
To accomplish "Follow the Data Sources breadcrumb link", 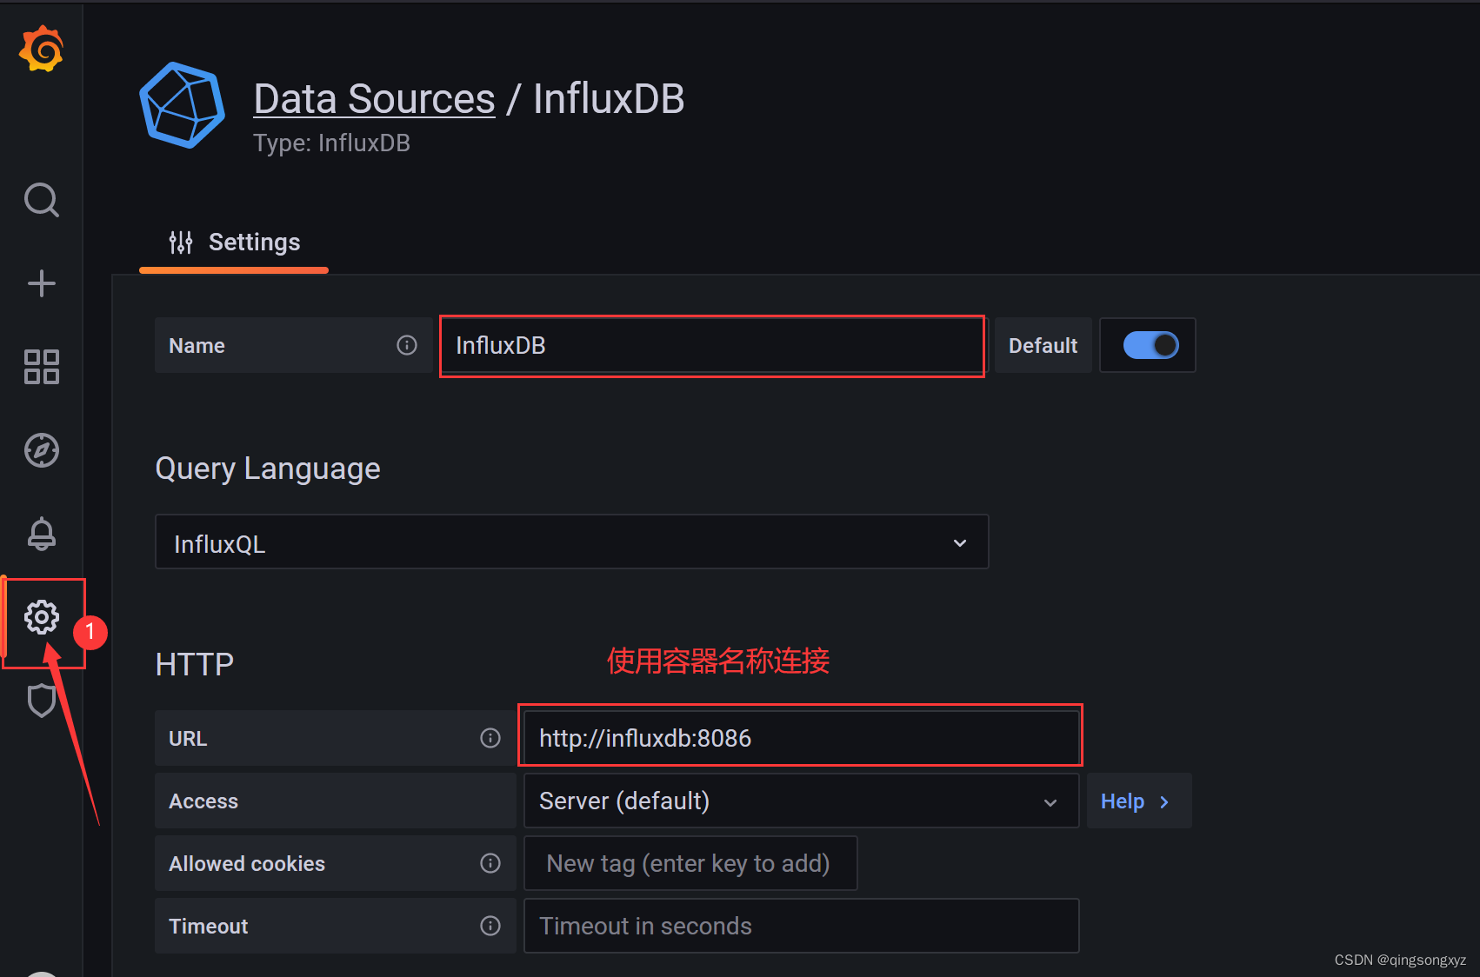I will click(374, 98).
